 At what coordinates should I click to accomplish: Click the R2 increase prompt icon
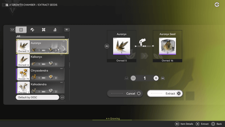coord(163,78)
